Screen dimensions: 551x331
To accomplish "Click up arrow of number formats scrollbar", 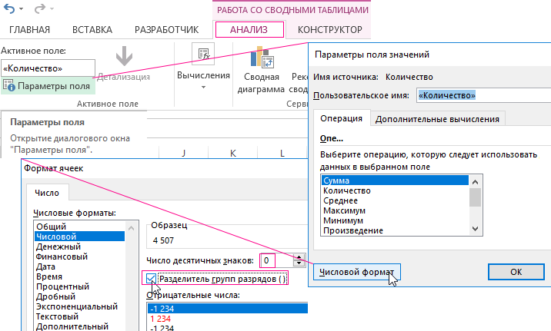I will (132, 228).
